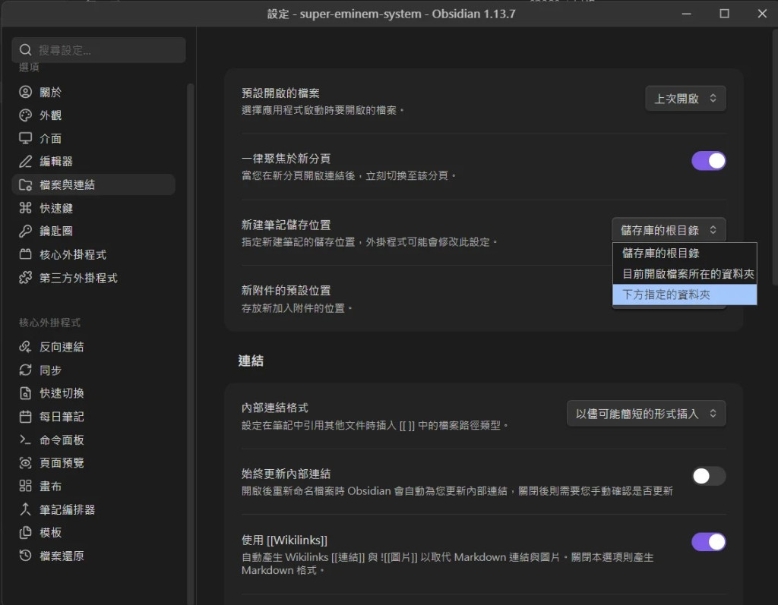
Task: Click the 外觀 palette icon
Action: pos(25,115)
